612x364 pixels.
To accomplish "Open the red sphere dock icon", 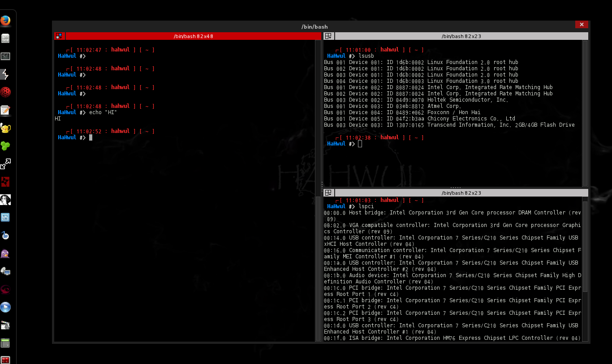I will (5, 92).
